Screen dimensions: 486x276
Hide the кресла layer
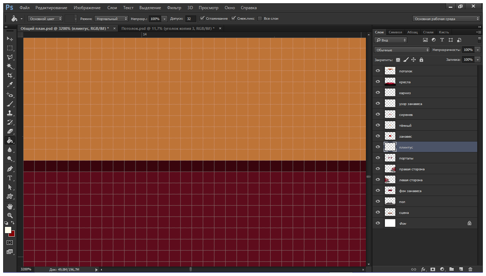[x=378, y=82]
